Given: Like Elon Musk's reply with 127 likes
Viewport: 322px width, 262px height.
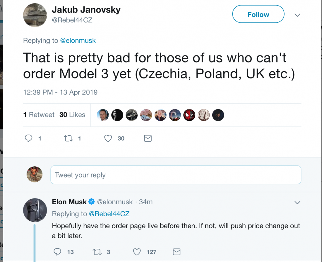Looking at the screenshot, I should point(137,252).
